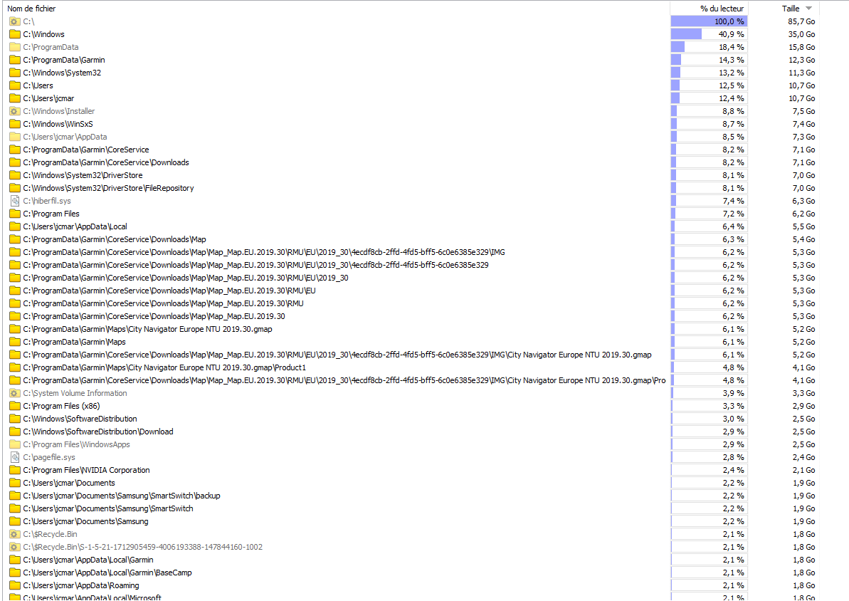Select the row ending in 6c0e6385e329\IMG
The width and height of the screenshot is (849, 601).
point(411,253)
